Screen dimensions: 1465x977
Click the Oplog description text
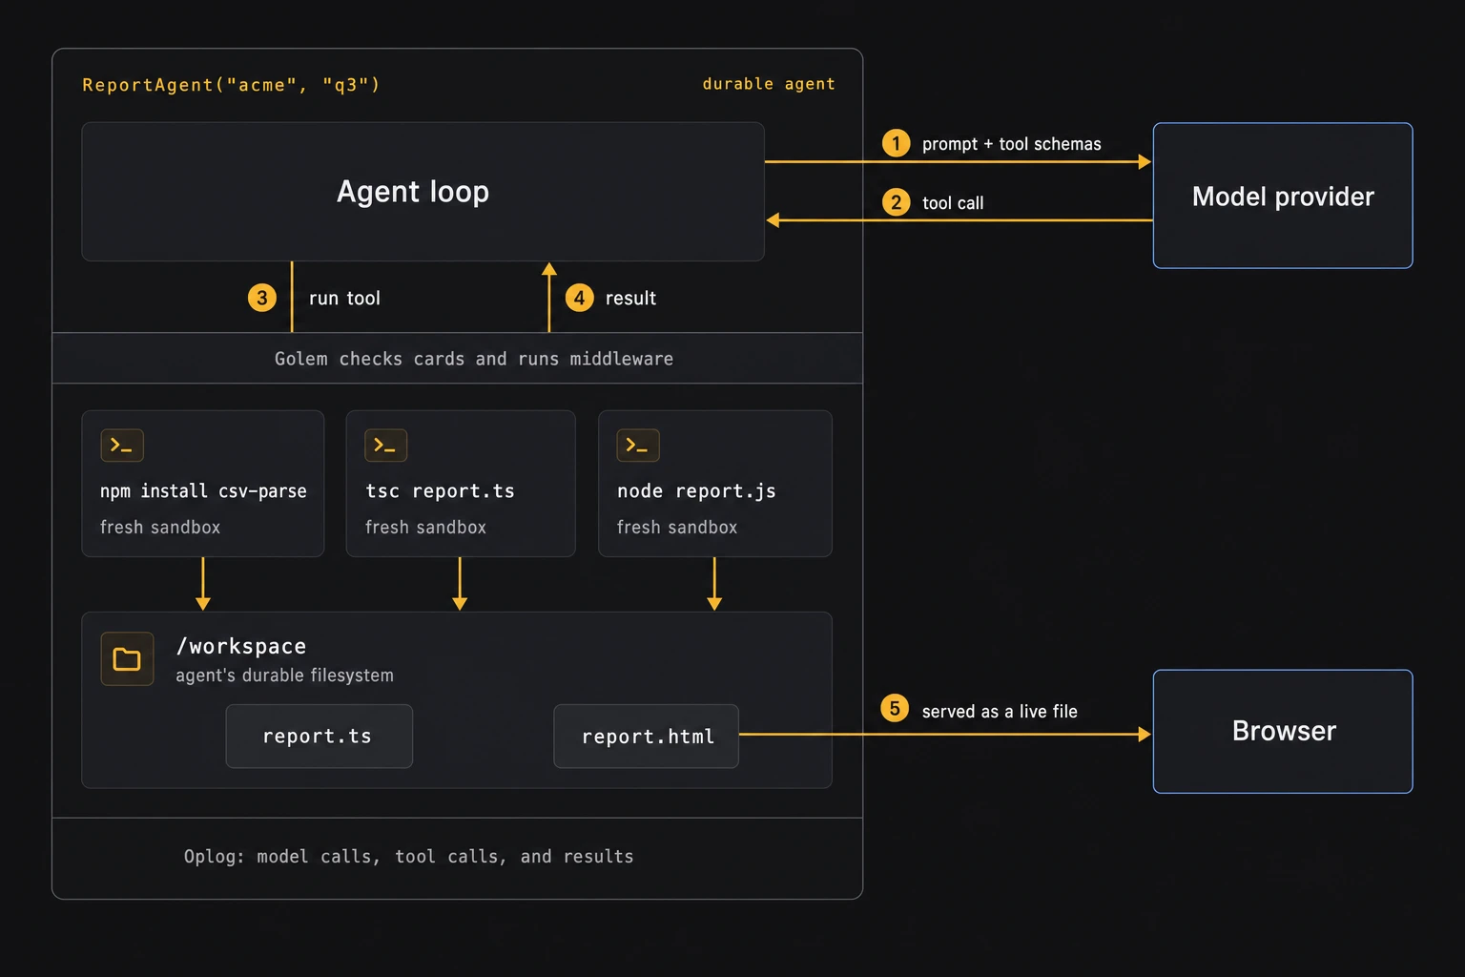pyautogui.click(x=408, y=857)
